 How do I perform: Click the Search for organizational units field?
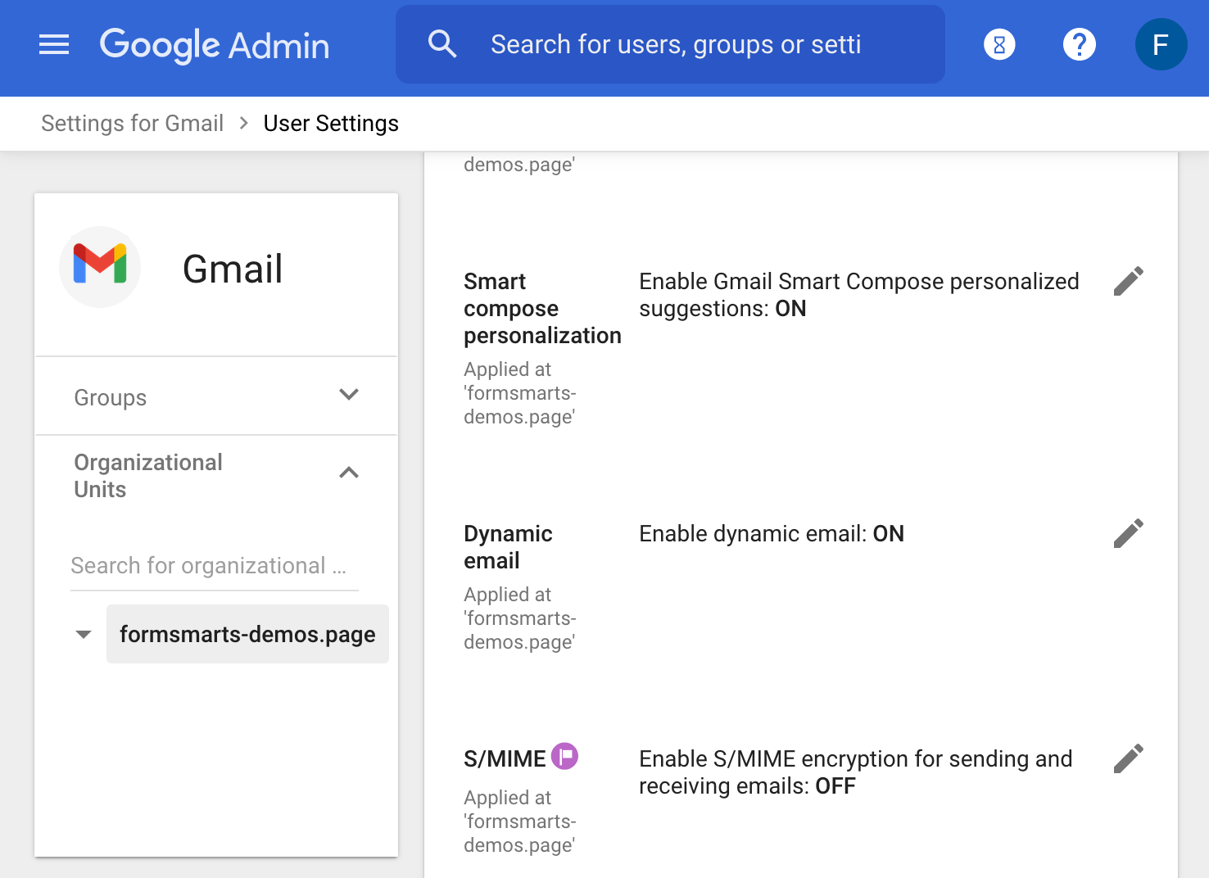[x=215, y=566]
